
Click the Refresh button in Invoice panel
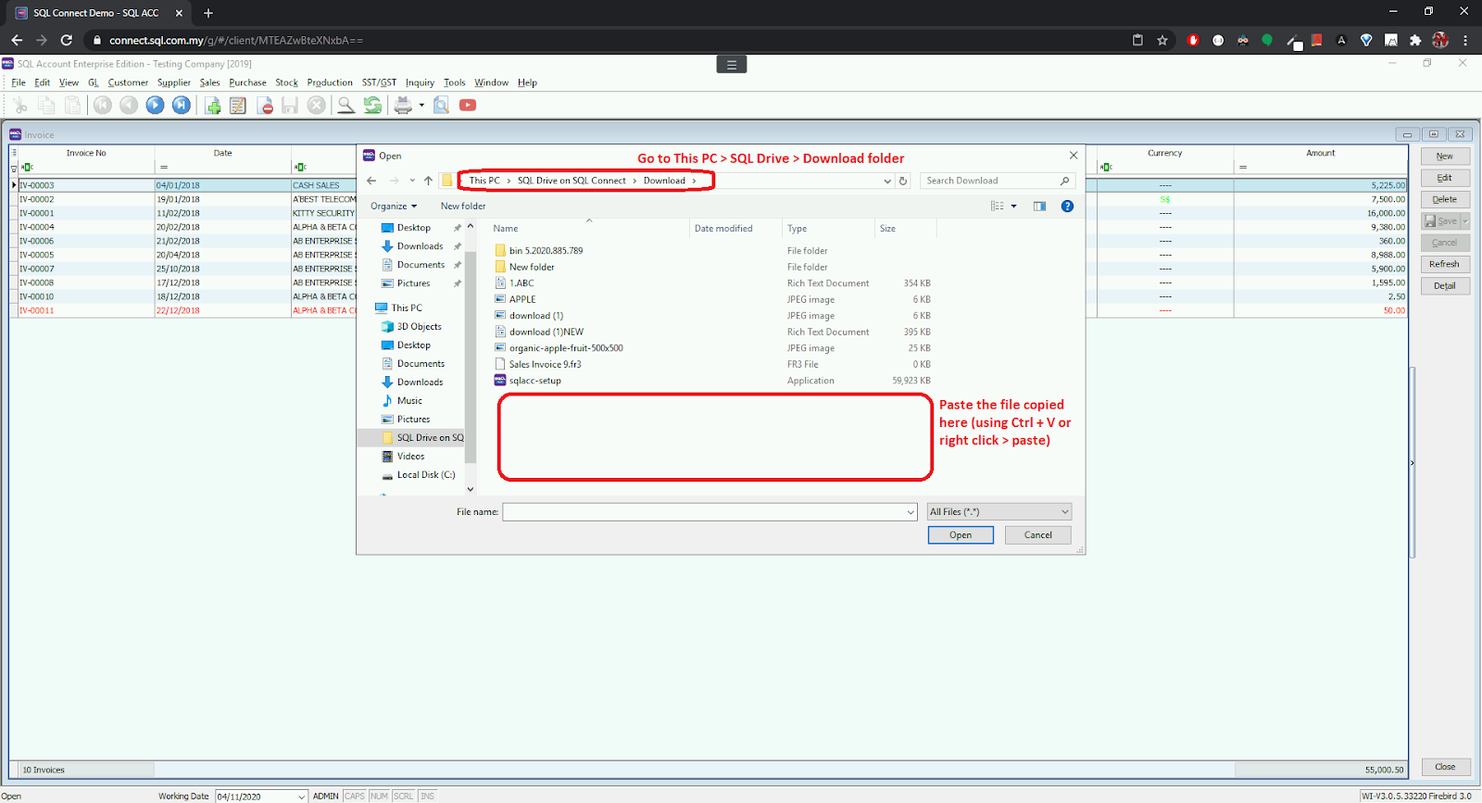[x=1445, y=264]
